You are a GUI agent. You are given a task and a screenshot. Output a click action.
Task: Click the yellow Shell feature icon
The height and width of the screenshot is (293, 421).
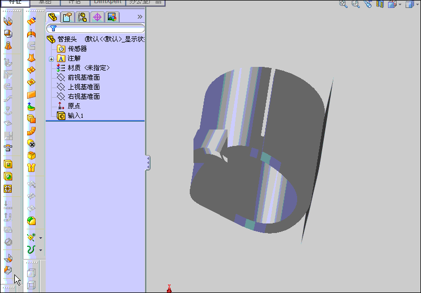click(x=8, y=164)
